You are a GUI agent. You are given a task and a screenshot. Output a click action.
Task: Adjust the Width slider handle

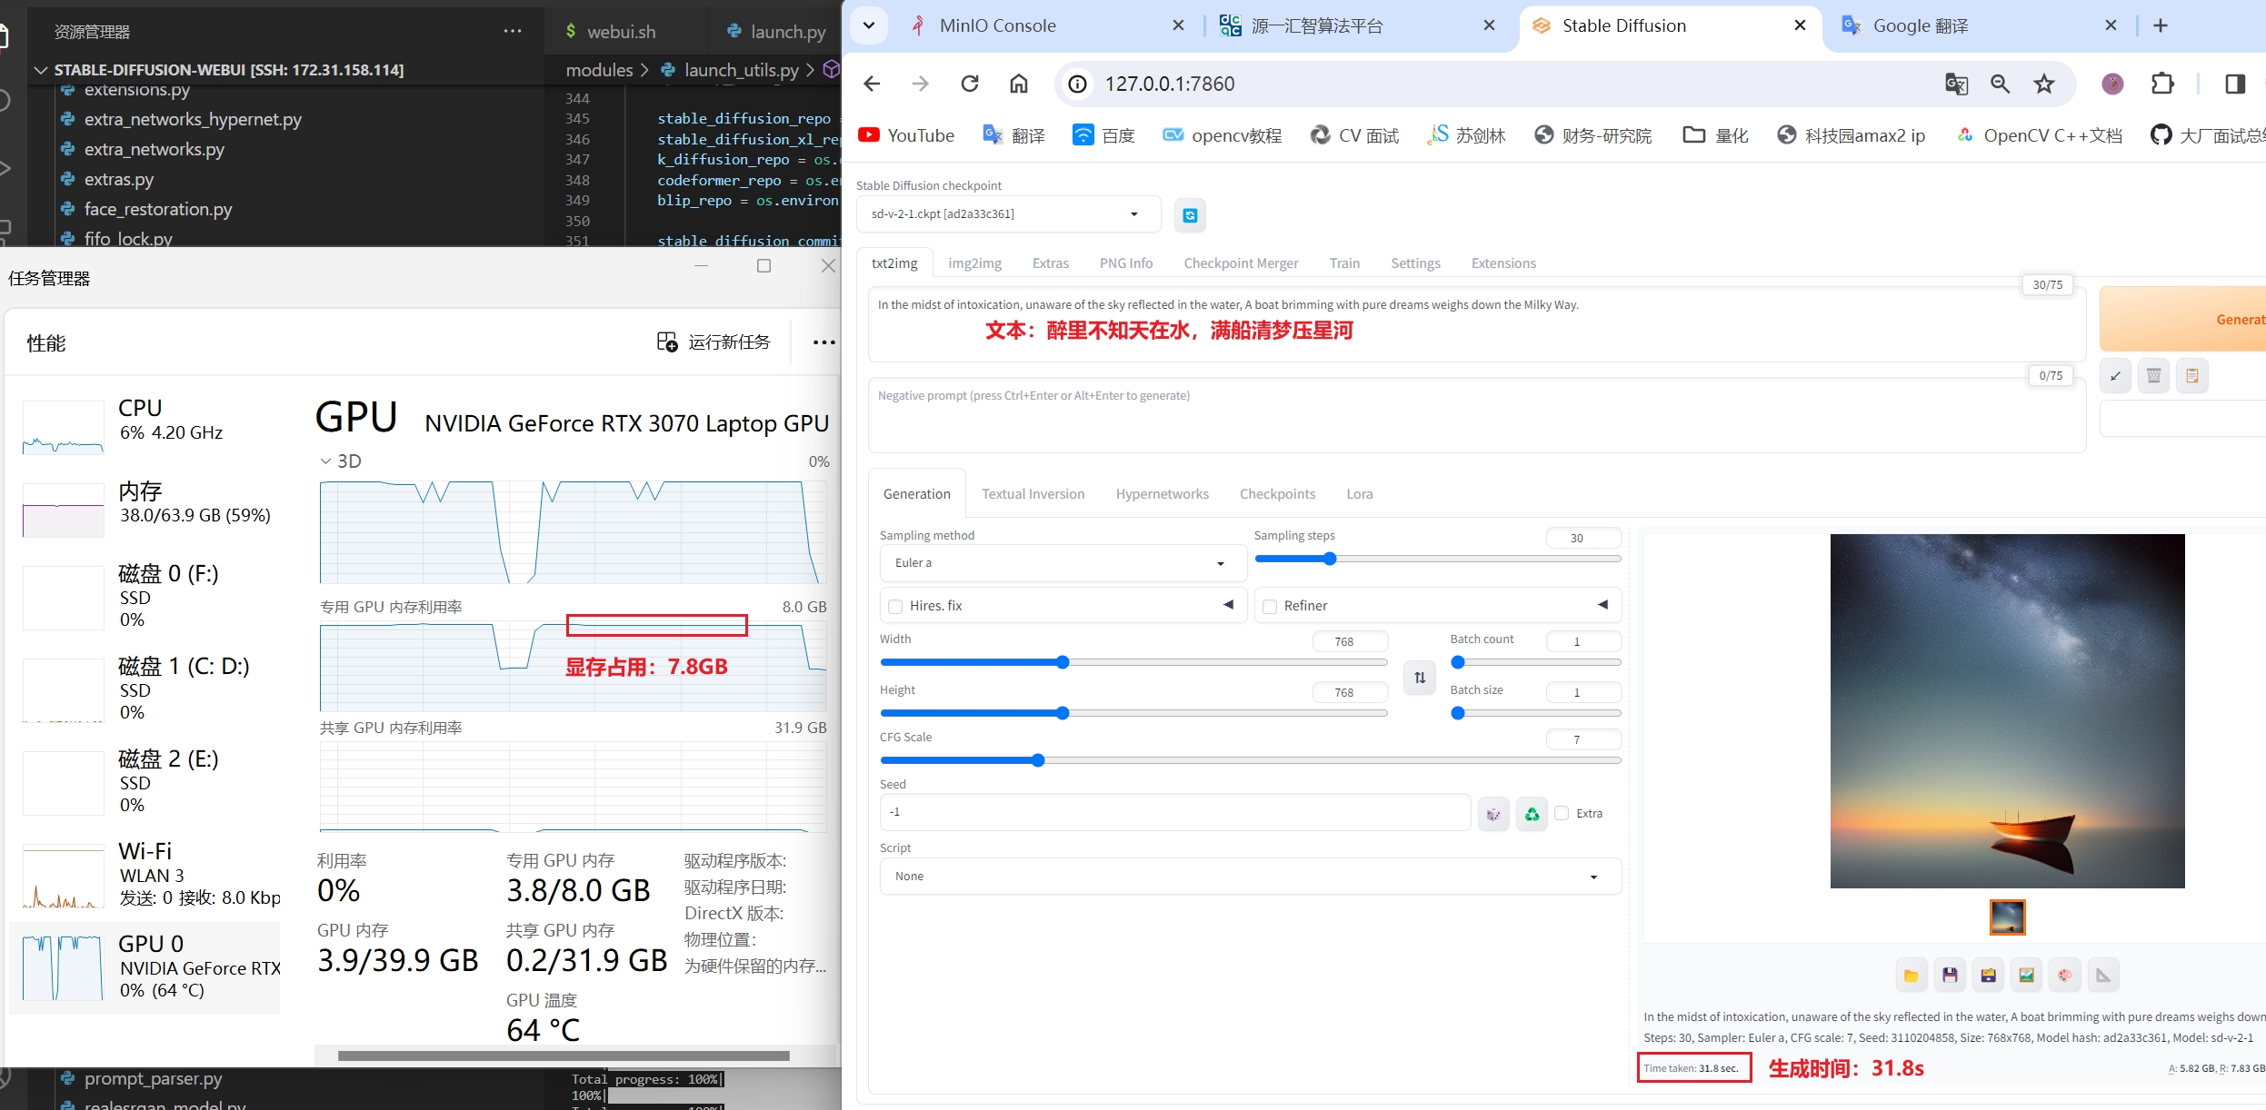coord(1063,662)
